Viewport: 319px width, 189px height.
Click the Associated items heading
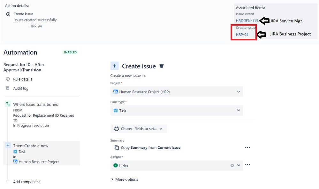(250, 8)
